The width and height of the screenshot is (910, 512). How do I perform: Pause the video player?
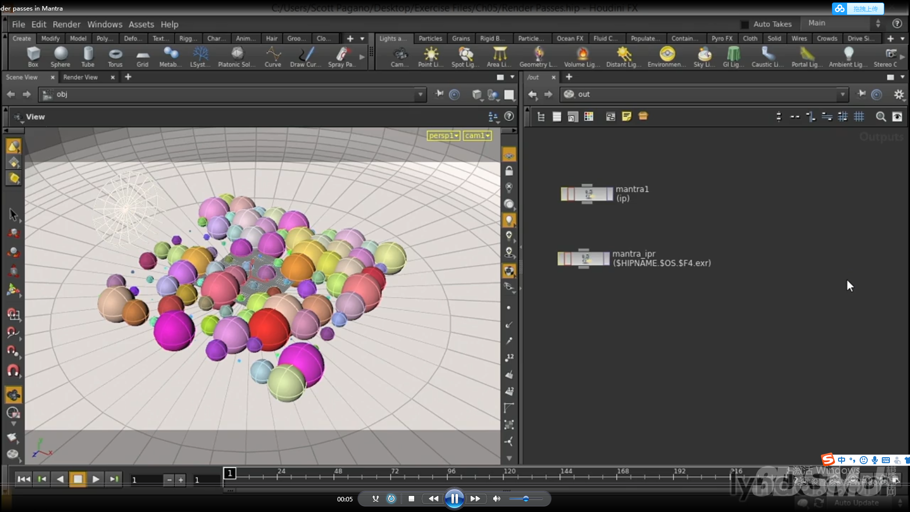454,498
